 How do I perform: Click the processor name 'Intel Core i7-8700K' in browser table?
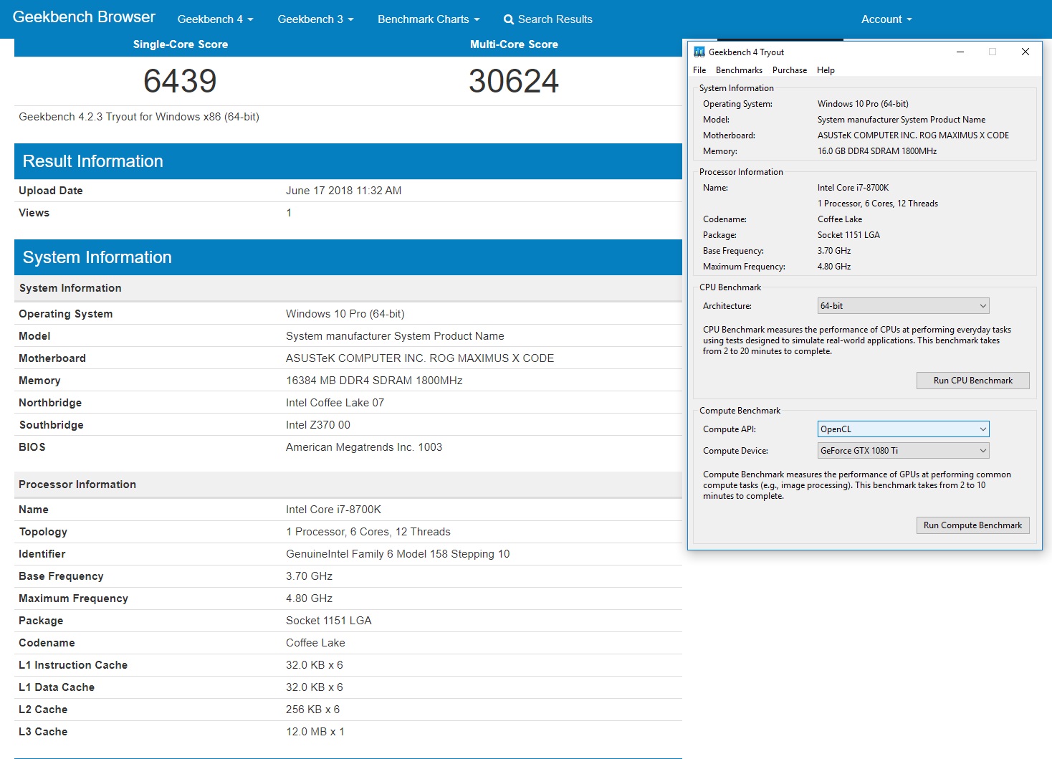point(333,510)
